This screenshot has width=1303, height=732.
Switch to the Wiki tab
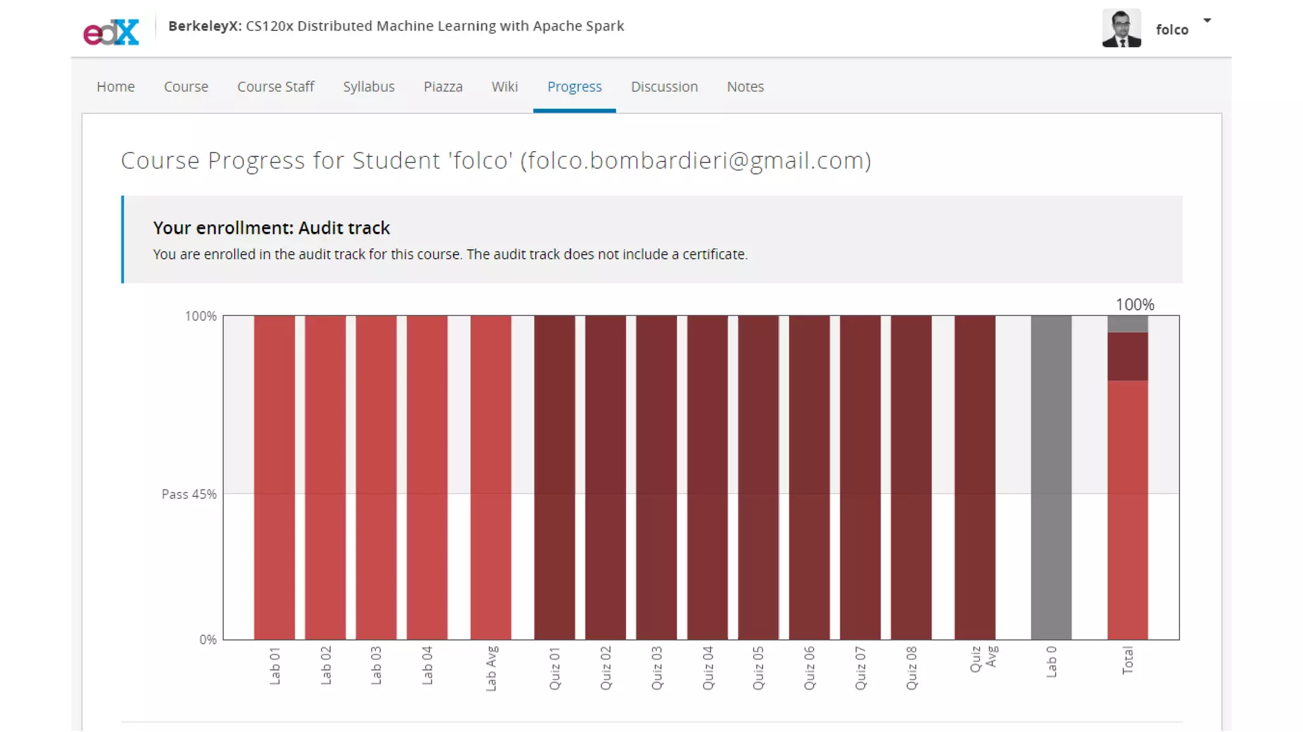(505, 86)
